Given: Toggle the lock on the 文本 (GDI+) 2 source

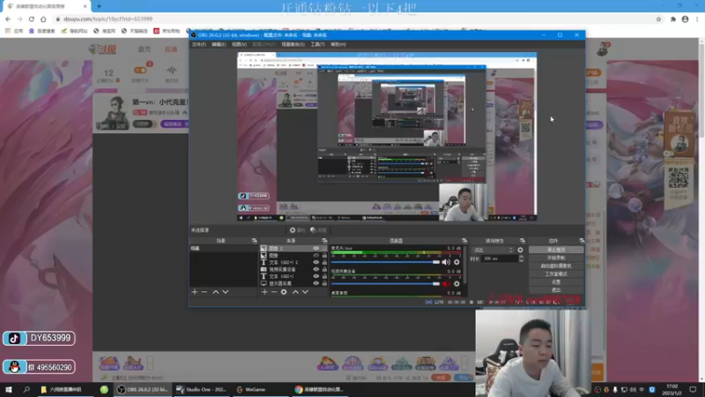Looking at the screenshot, I should tap(324, 262).
